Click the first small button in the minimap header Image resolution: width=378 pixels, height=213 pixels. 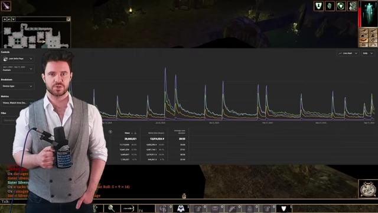(5, 19)
